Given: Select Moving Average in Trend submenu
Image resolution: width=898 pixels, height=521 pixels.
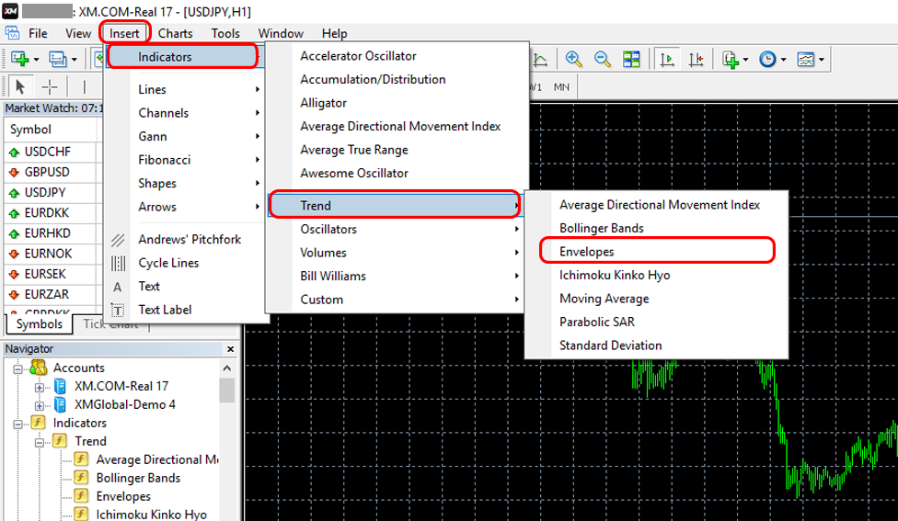Looking at the screenshot, I should (656, 298).
